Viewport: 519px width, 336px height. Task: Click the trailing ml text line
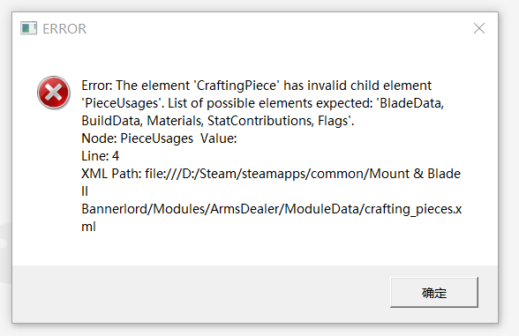88,227
